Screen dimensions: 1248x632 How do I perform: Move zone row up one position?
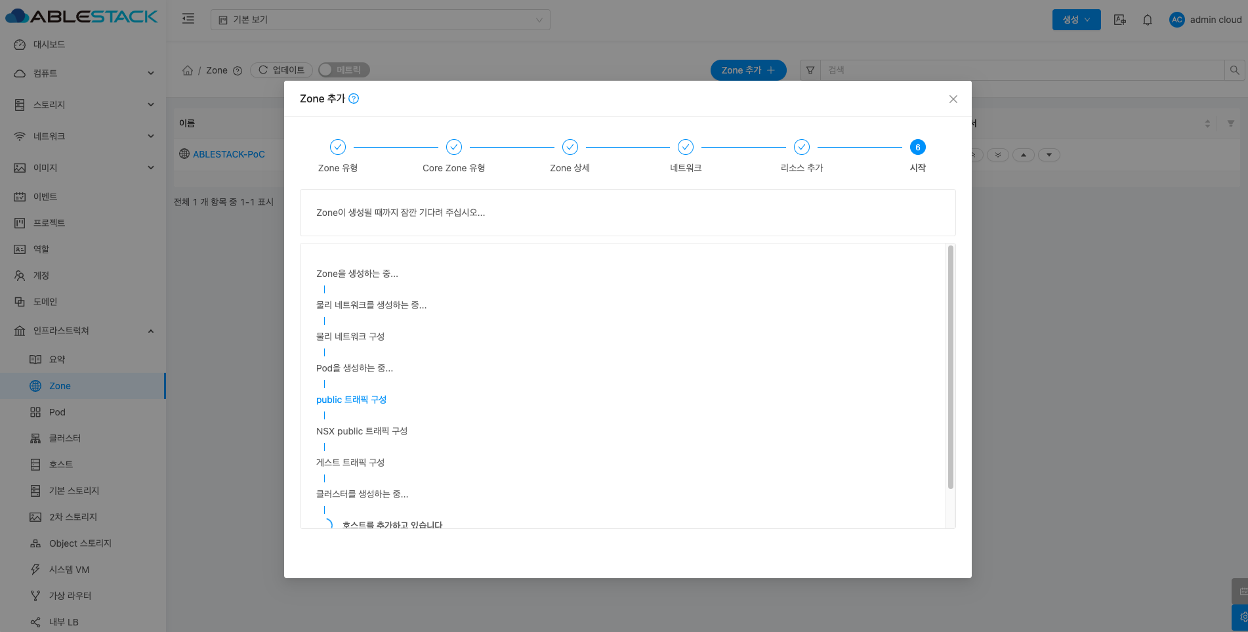1024,155
